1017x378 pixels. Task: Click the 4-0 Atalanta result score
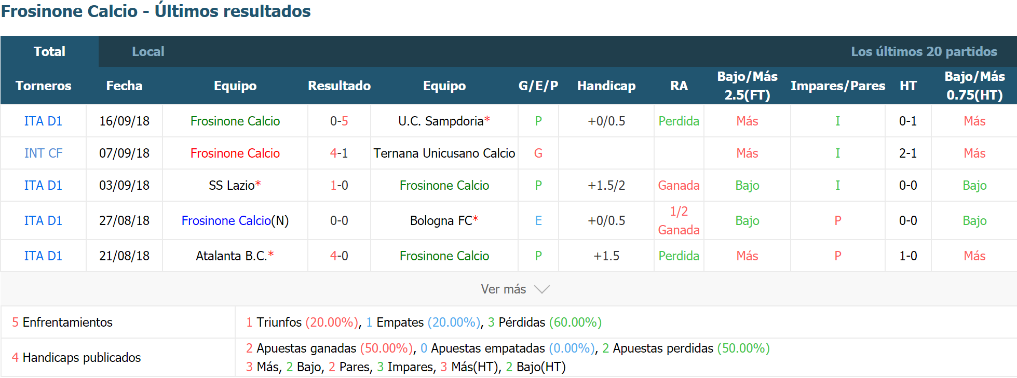[339, 256]
